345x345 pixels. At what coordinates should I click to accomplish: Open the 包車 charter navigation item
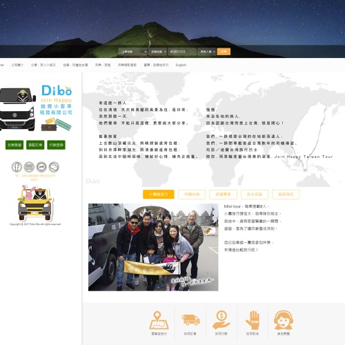tap(75, 65)
